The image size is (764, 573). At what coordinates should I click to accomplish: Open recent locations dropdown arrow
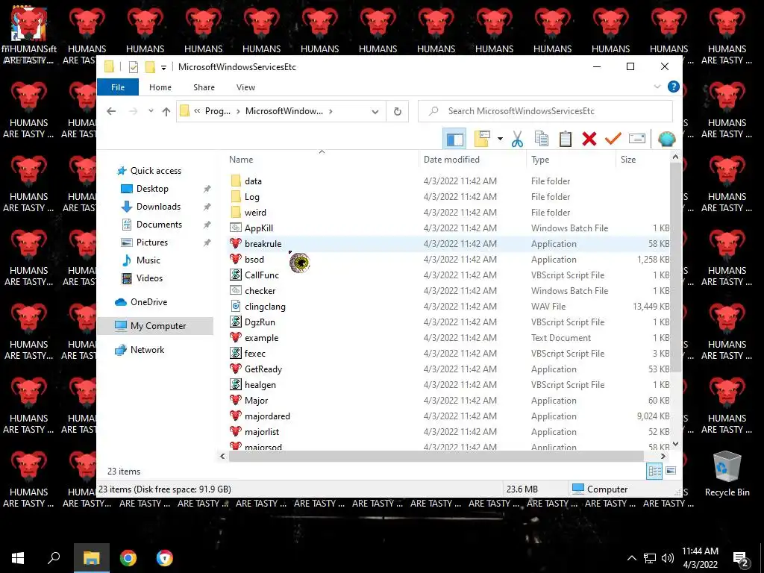151,111
